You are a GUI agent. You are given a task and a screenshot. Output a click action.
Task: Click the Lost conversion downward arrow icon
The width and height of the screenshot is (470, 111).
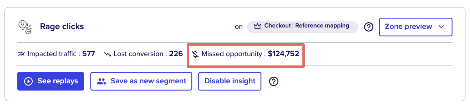[x=107, y=54]
